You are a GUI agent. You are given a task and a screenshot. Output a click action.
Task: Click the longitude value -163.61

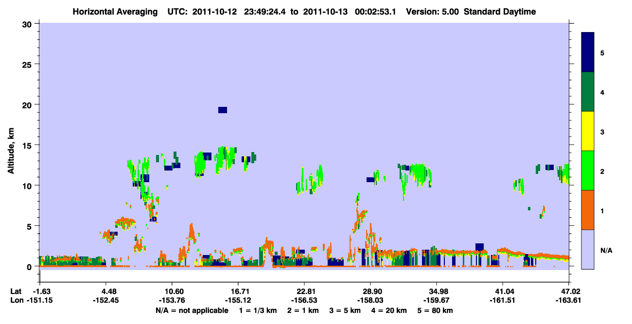(x=569, y=300)
